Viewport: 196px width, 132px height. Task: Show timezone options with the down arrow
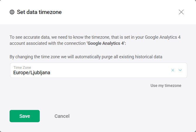pos(180,70)
